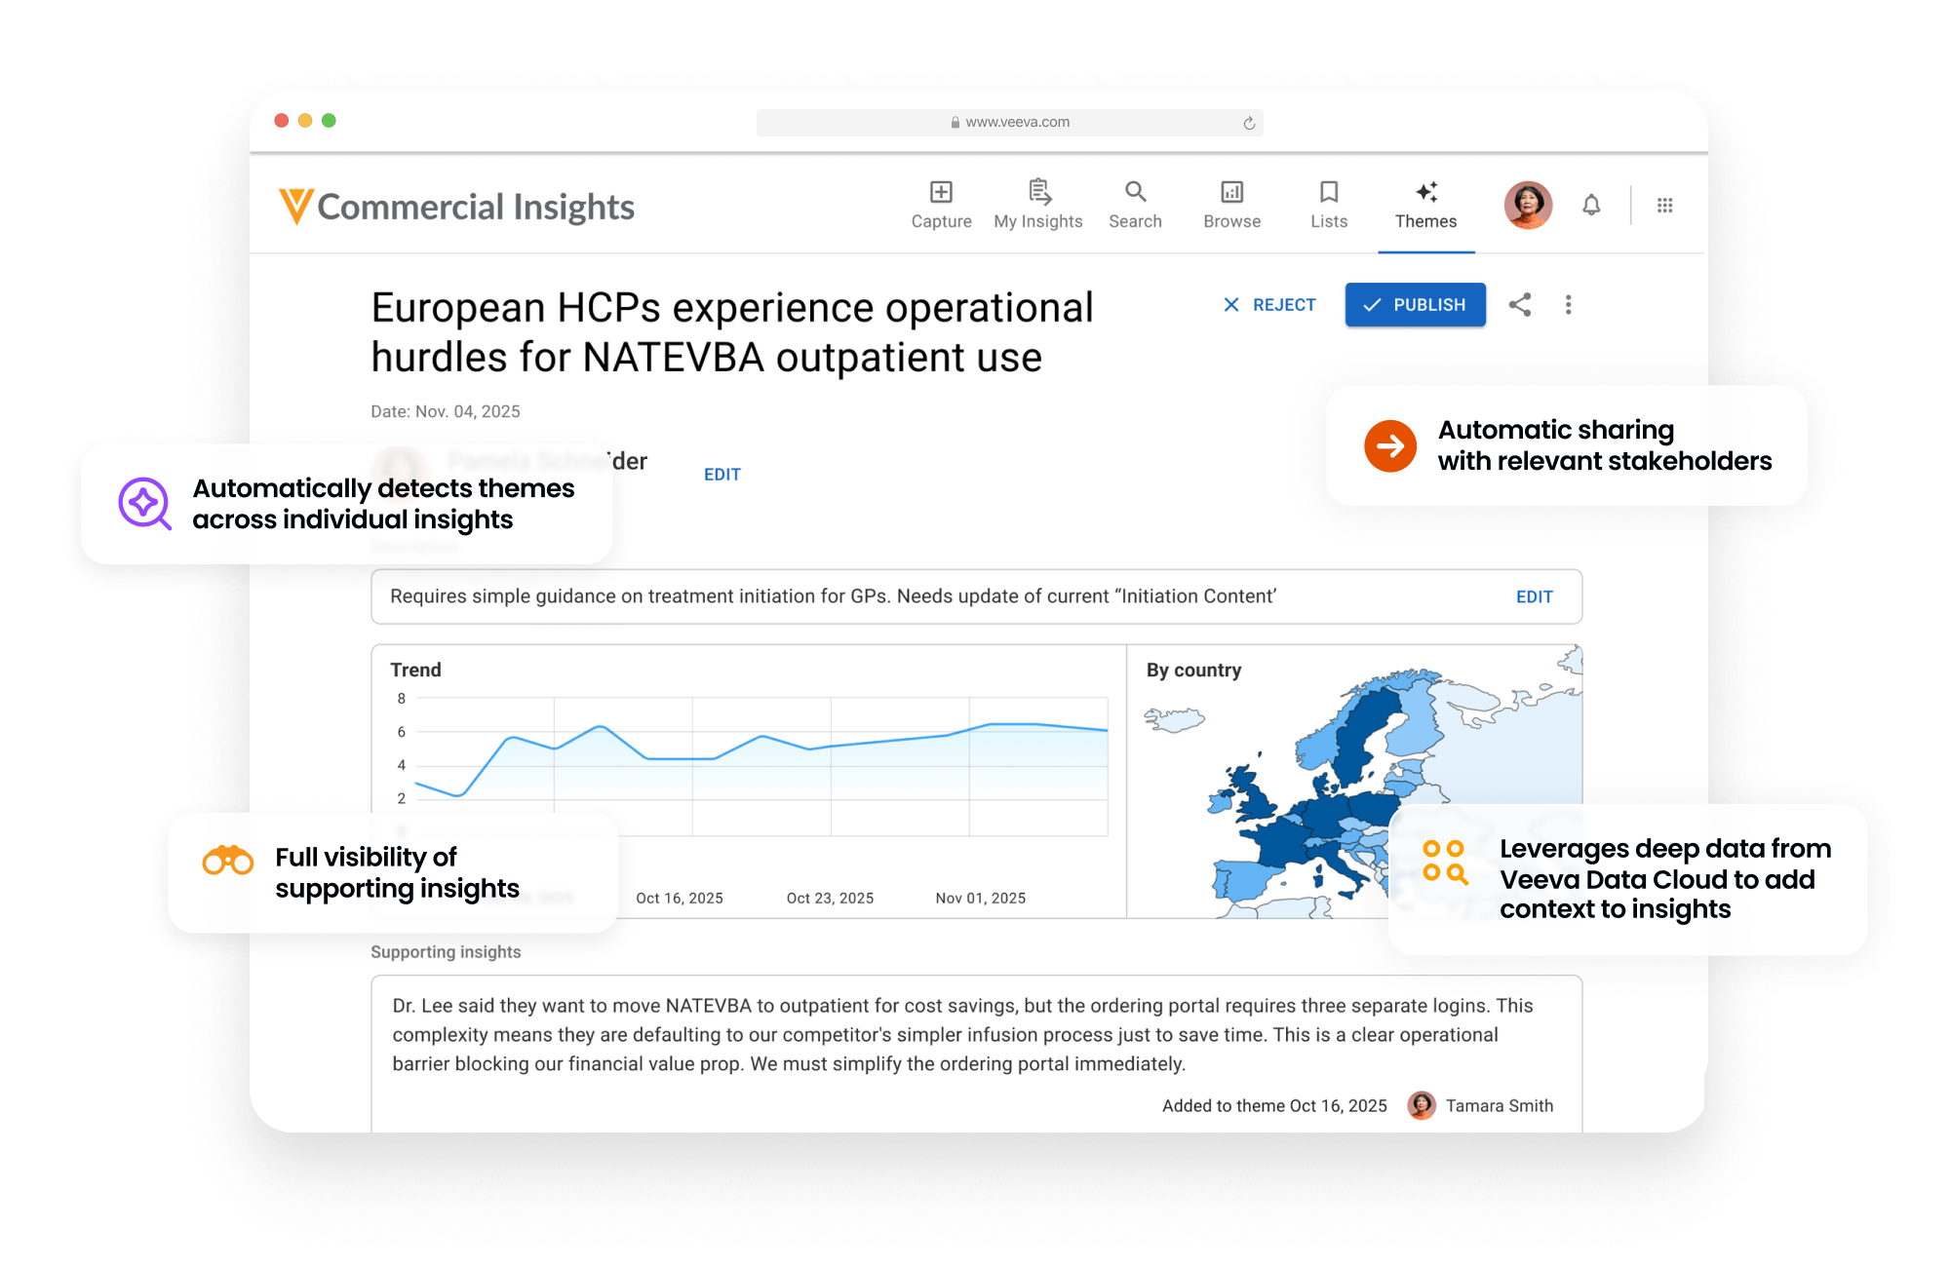
Task: Publish the theme
Action: [1415, 305]
